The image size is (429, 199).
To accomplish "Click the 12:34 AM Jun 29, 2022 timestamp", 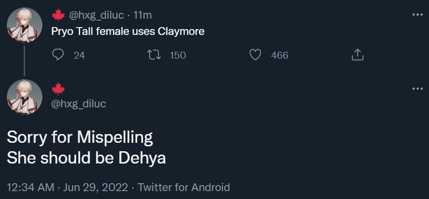I will [68, 188].
